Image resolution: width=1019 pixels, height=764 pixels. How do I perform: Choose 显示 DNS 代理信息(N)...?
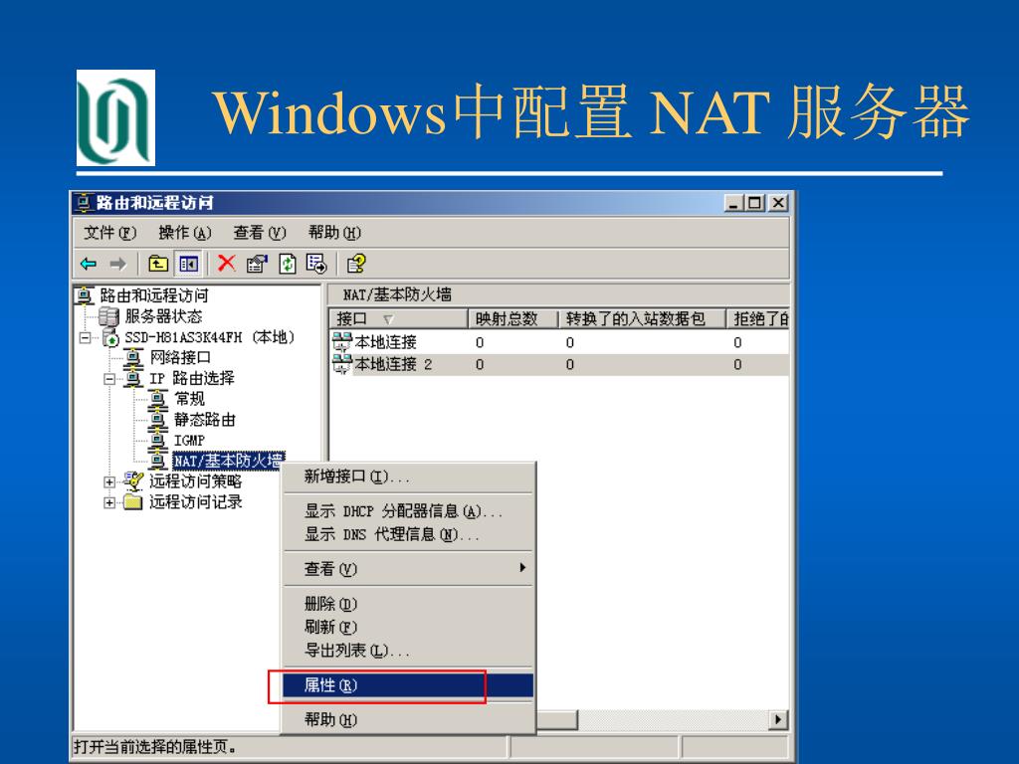[x=408, y=534]
